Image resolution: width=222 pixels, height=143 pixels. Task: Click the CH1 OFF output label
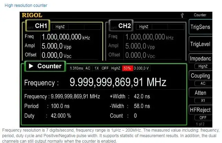tap(30, 28)
